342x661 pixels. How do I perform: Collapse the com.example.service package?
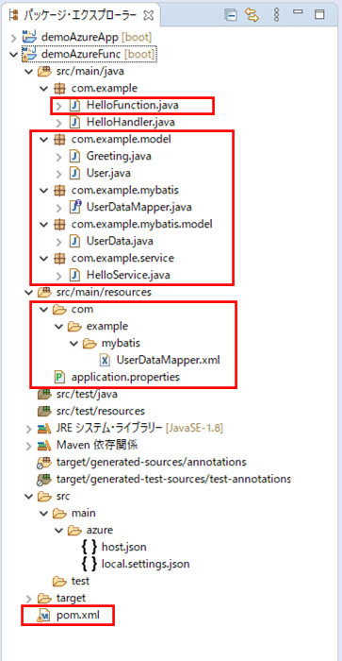pos(43,258)
